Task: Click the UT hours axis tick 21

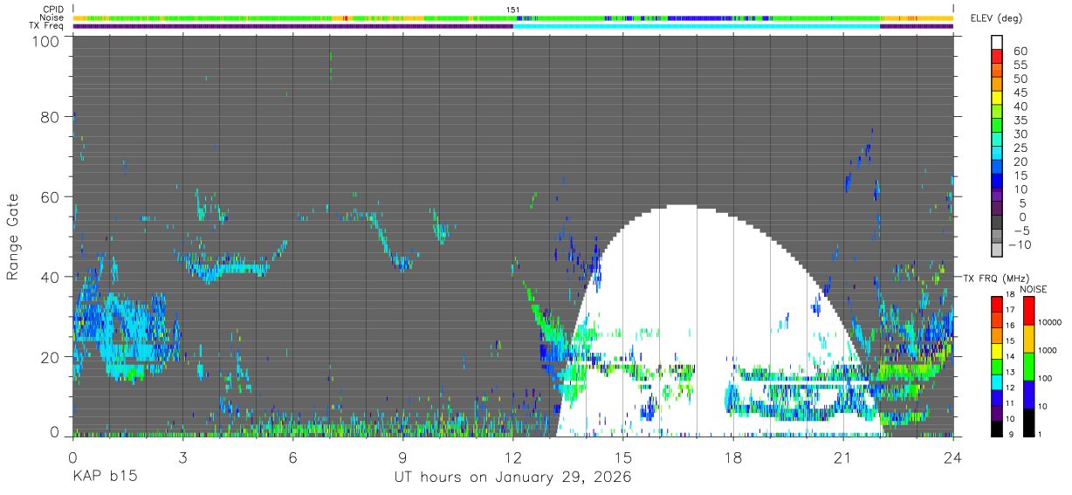Action: click(x=843, y=457)
